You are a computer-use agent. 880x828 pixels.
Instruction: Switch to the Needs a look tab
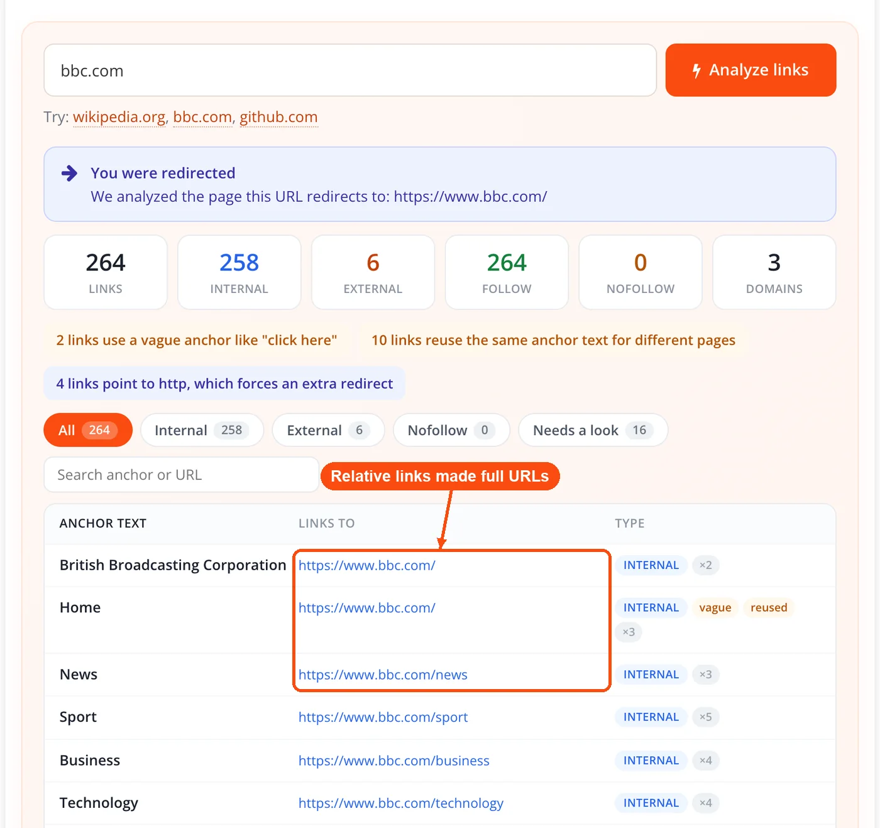593,430
